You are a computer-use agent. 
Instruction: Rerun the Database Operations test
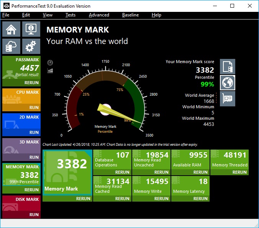coord(122,172)
